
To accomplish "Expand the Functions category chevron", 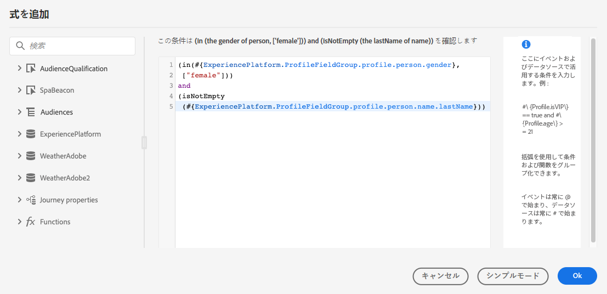I will coord(20,222).
